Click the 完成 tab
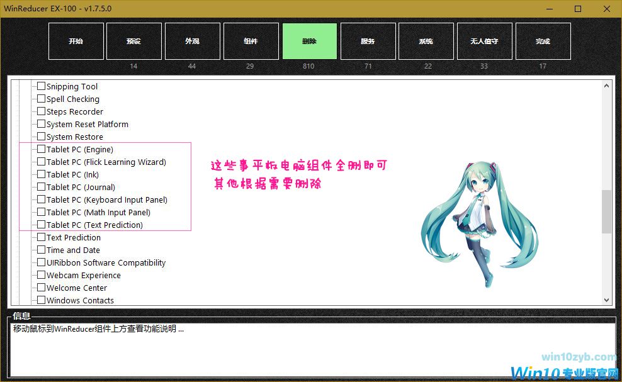Screen dimensions: 622x382 (x=543, y=42)
